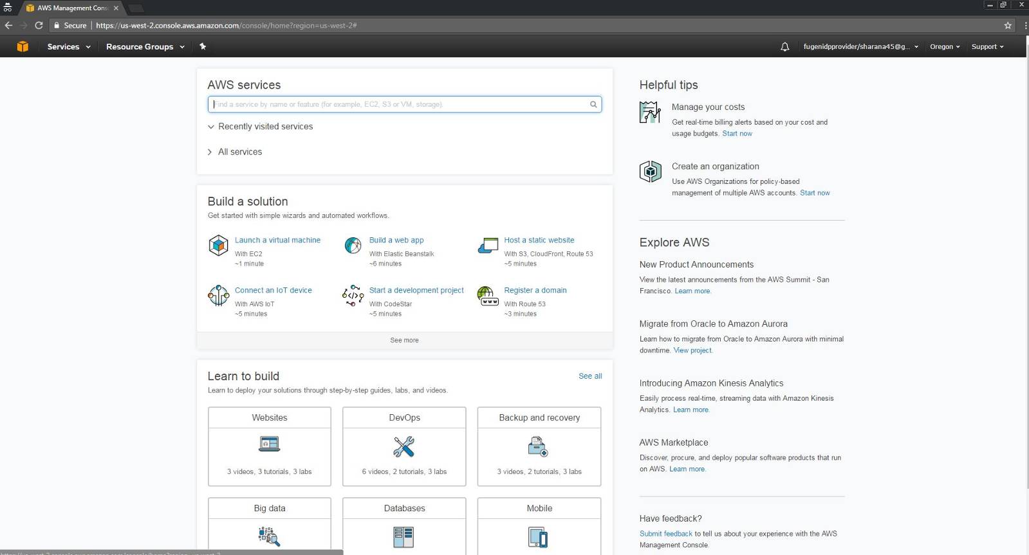Click View project for Oracle to Aurora
Image resolution: width=1029 pixels, height=555 pixels.
coord(692,350)
